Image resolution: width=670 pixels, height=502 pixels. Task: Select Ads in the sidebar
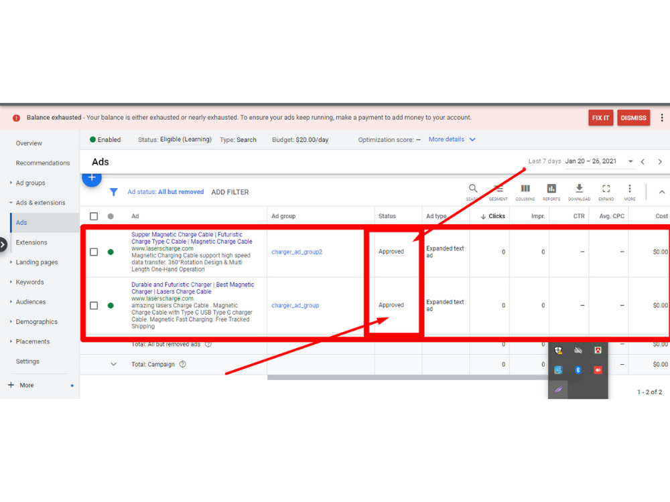tap(21, 222)
